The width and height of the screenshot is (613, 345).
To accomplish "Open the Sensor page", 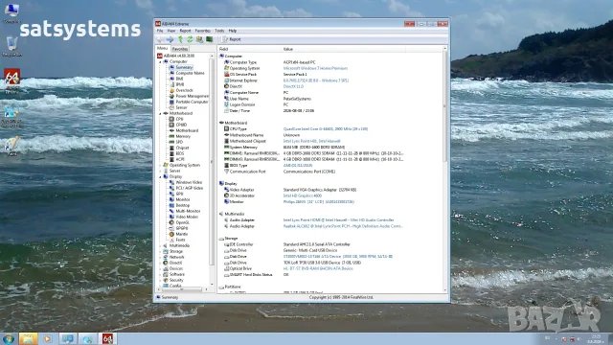I will tap(181, 107).
